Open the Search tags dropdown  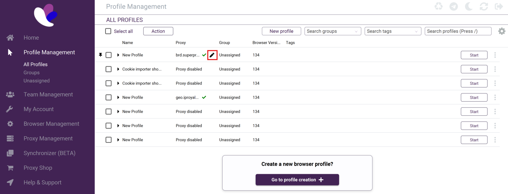(393, 31)
